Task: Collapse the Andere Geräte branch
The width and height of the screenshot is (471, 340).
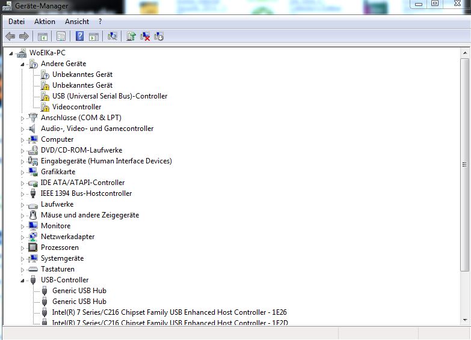Action: [x=22, y=64]
